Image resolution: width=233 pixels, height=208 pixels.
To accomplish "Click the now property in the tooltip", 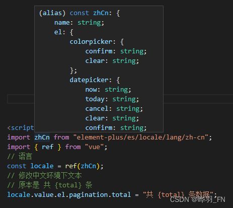I will [x=91, y=90].
